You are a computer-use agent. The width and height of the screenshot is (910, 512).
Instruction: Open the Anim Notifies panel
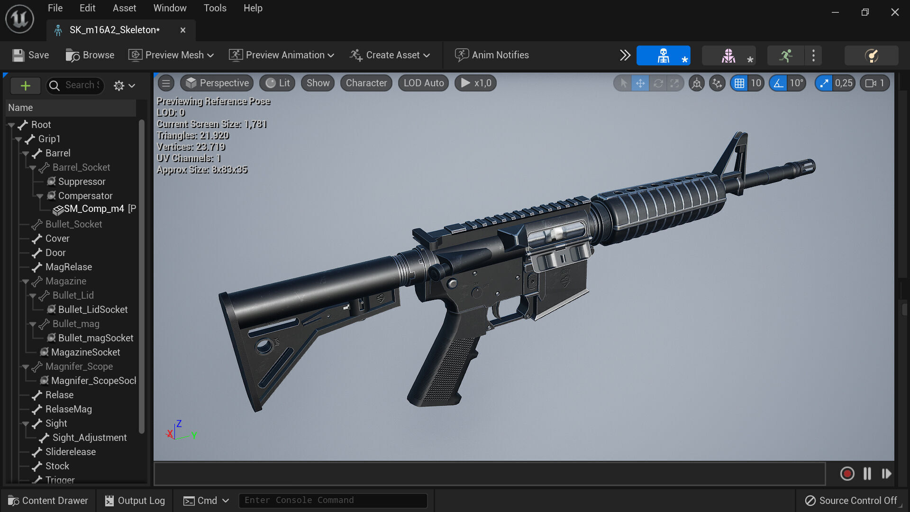coord(491,55)
